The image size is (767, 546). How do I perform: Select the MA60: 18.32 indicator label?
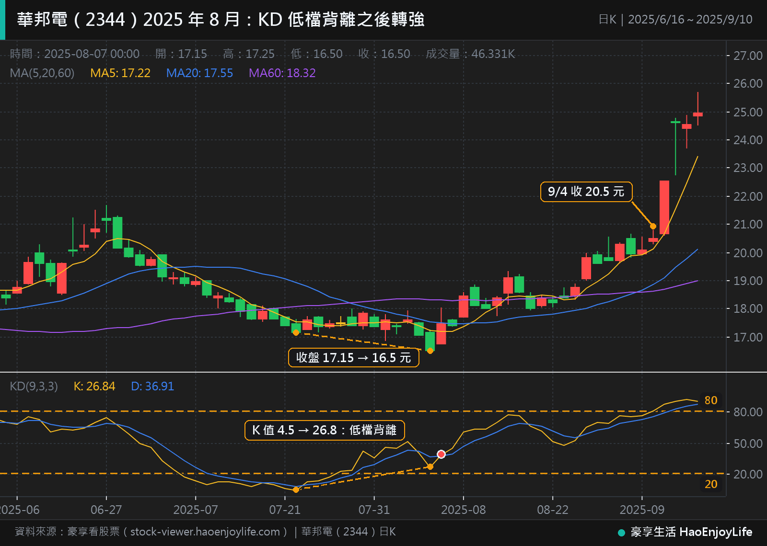tap(282, 73)
